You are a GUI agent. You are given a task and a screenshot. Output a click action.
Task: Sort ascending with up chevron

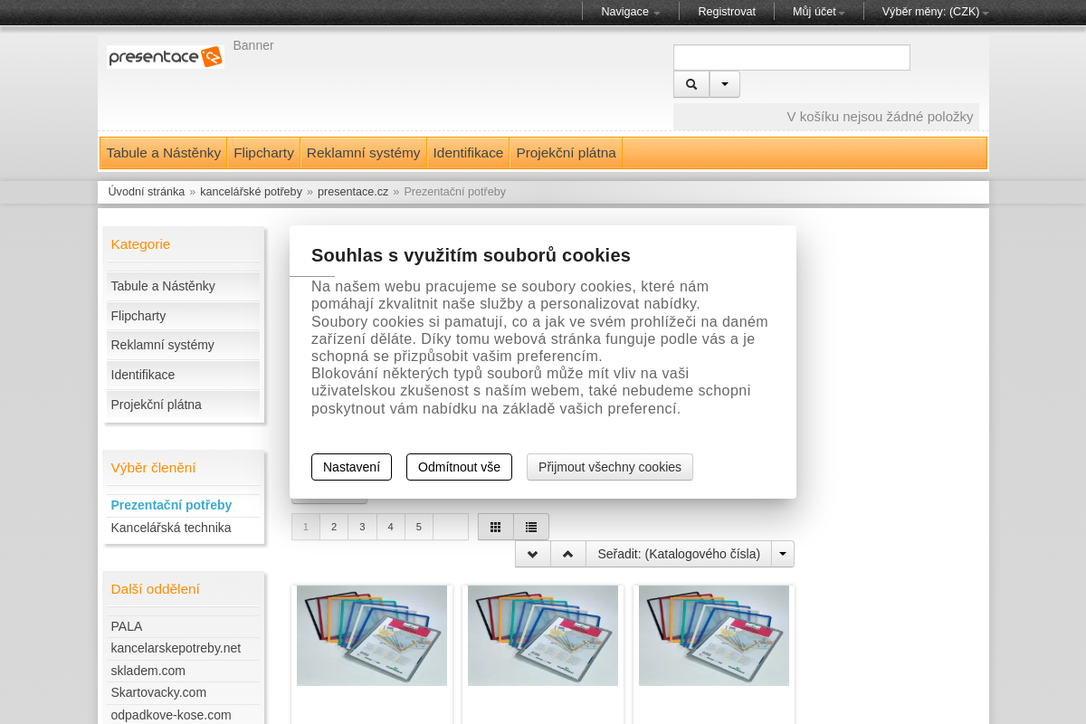click(x=567, y=554)
